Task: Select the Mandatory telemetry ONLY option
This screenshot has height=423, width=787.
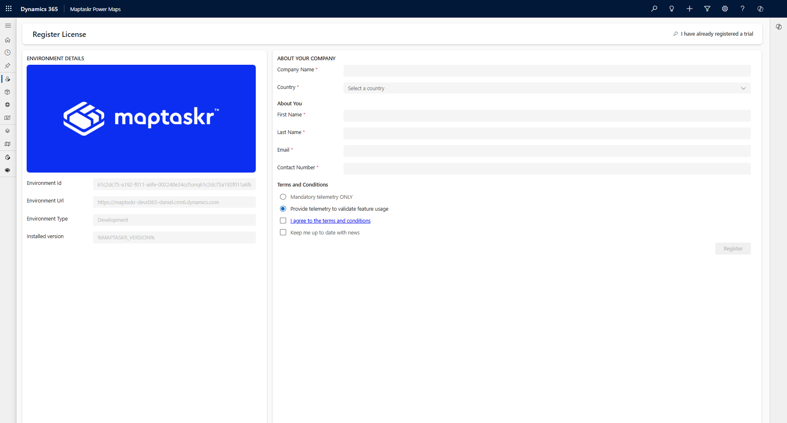Action: click(283, 197)
